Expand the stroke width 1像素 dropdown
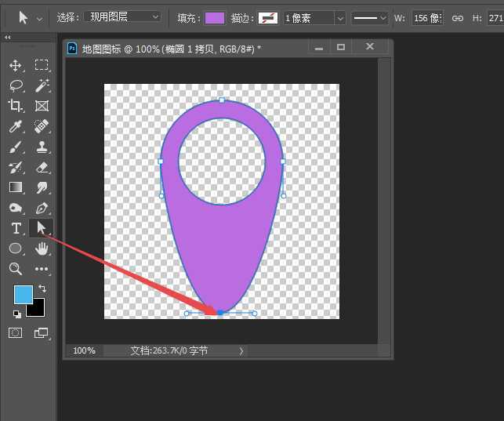 click(315, 17)
